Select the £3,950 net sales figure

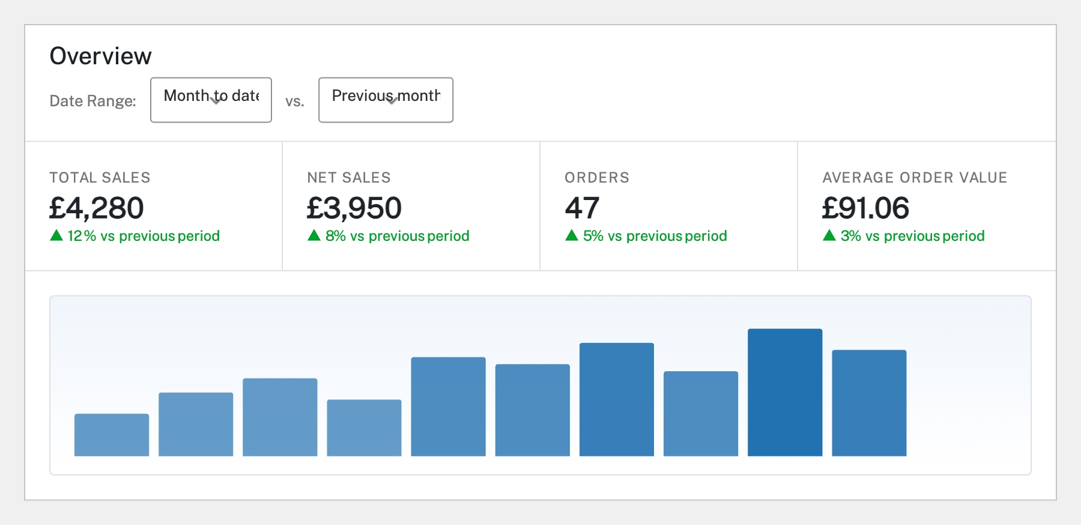pyautogui.click(x=354, y=208)
